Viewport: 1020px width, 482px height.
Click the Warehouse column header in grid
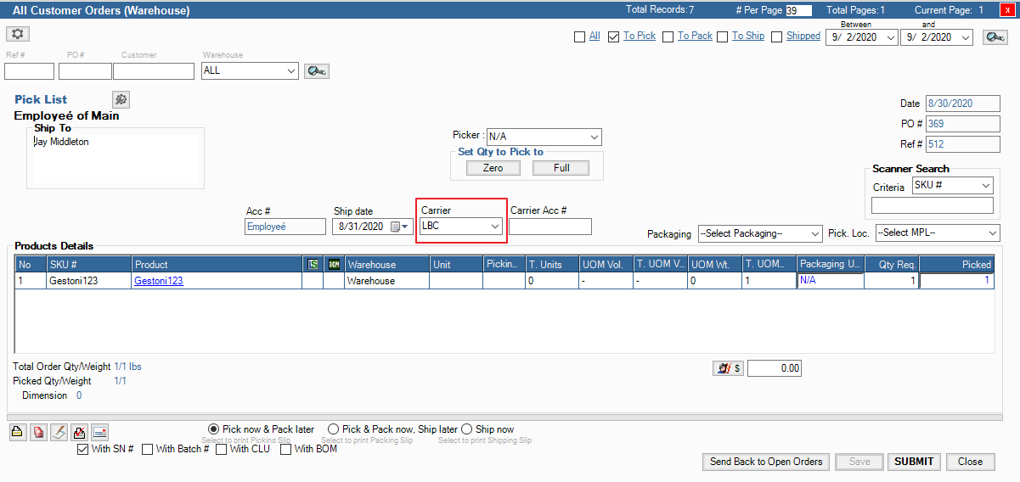386,265
